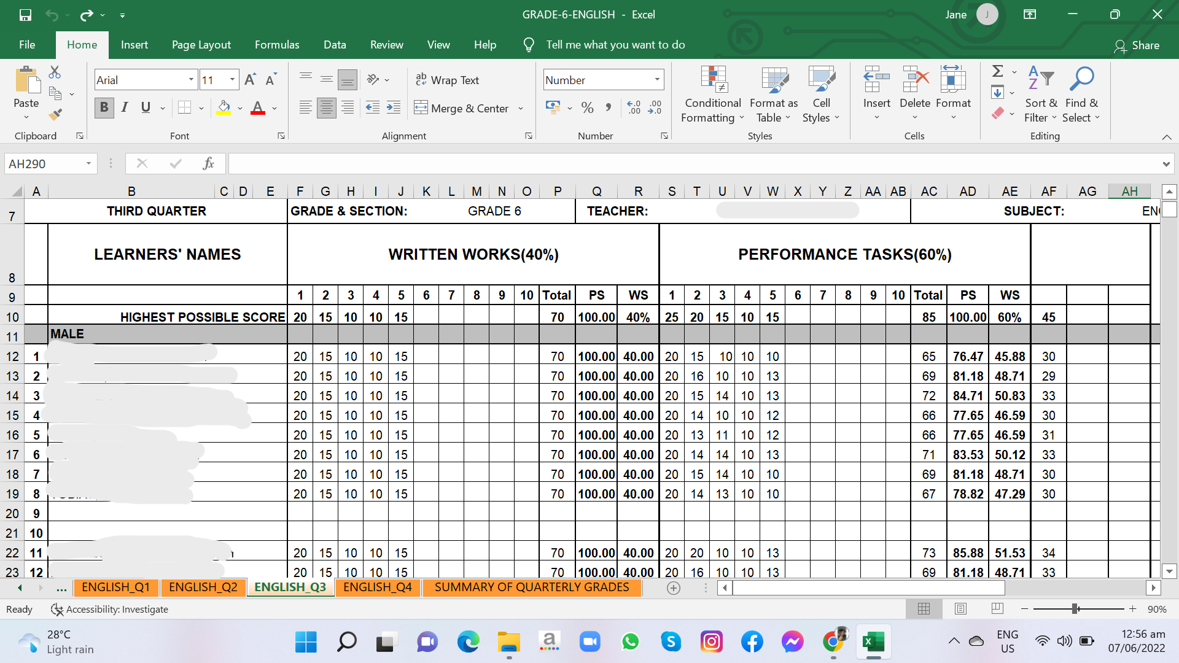The height and width of the screenshot is (663, 1179).
Task: Click the Cut scissors icon
Action: click(x=55, y=72)
